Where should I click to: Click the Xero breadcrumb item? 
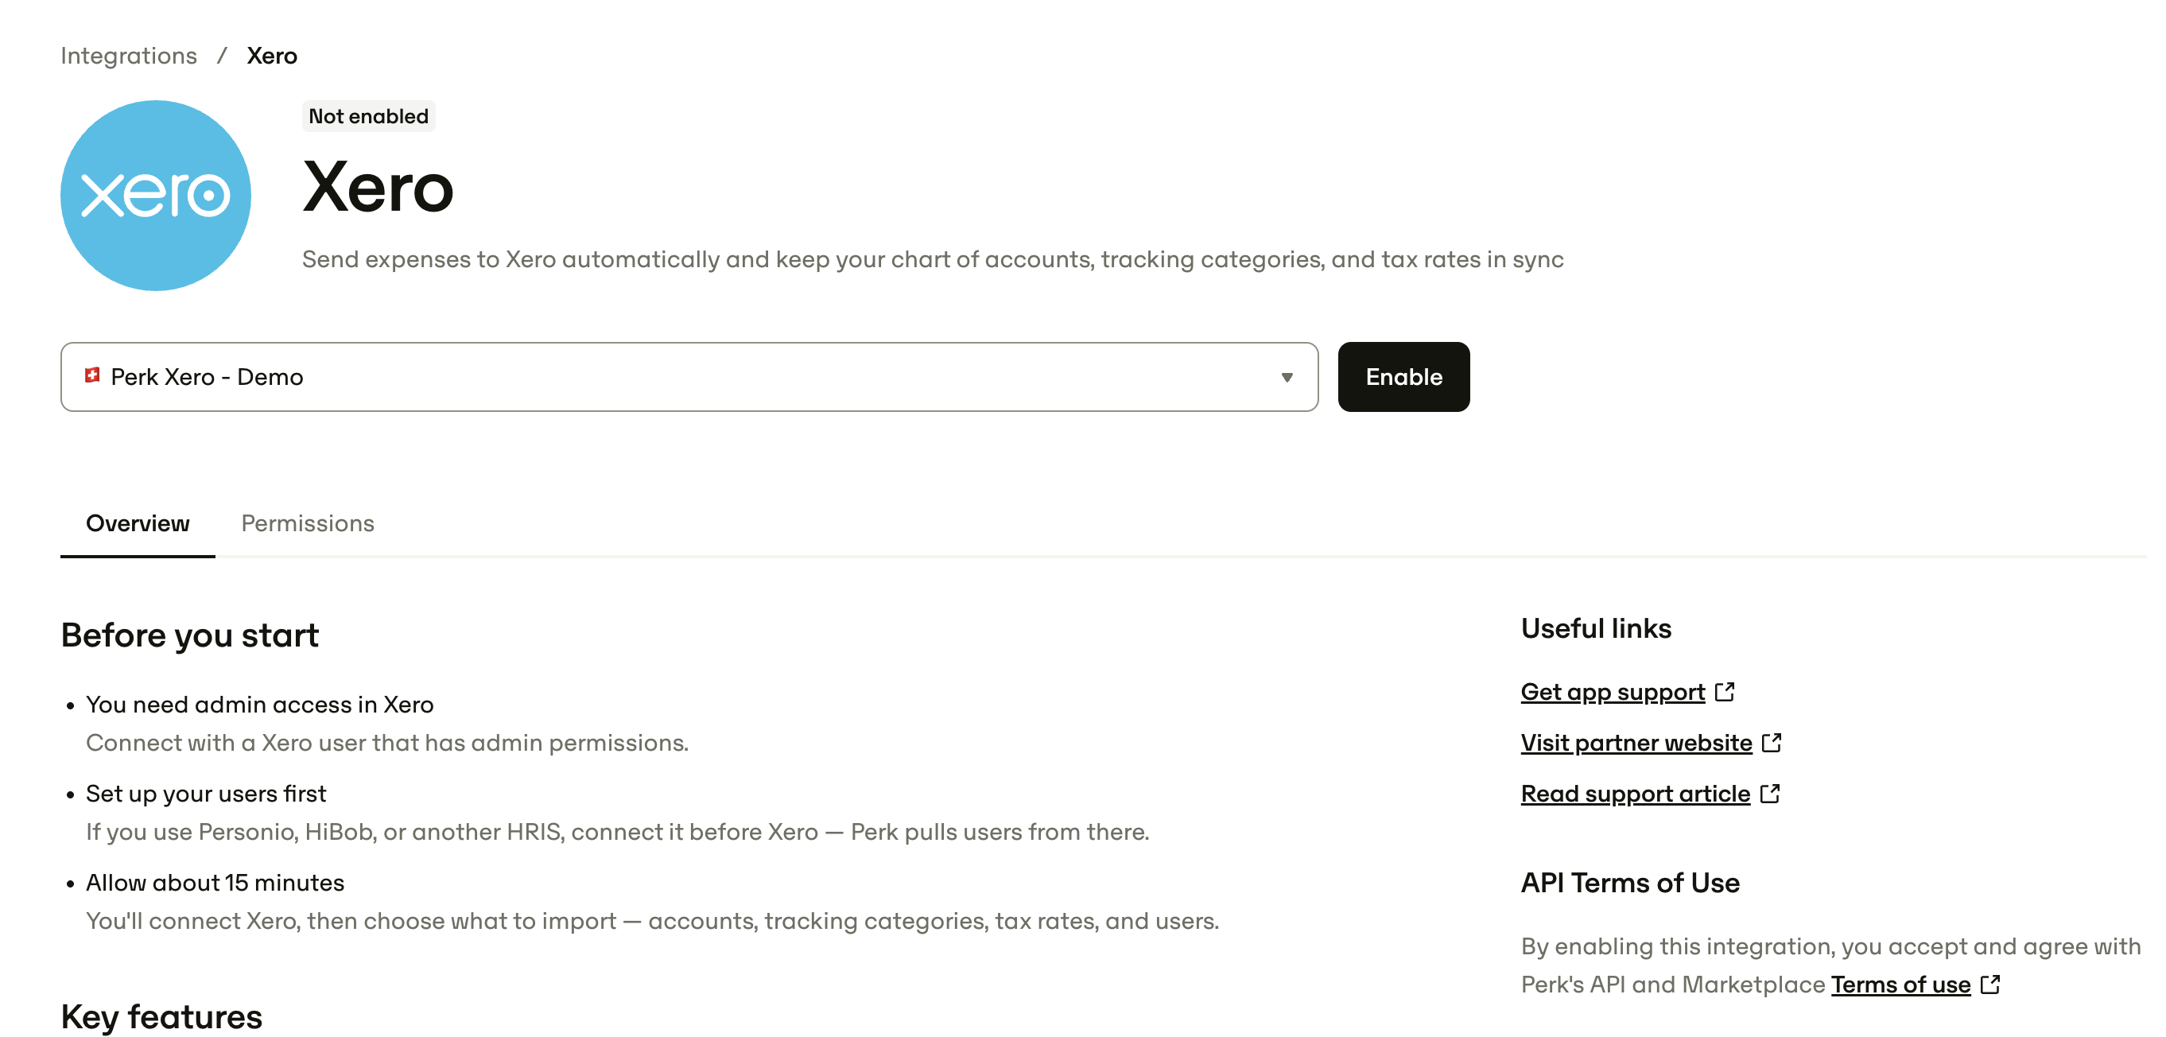click(x=272, y=56)
